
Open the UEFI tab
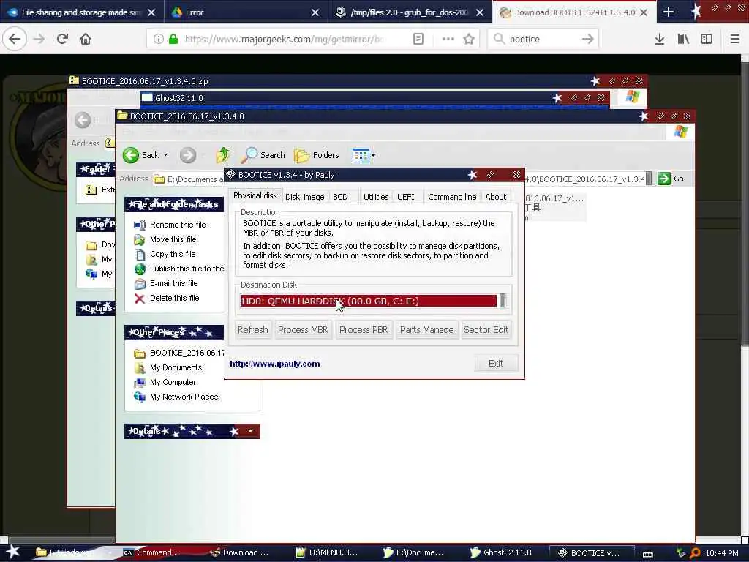tap(406, 197)
